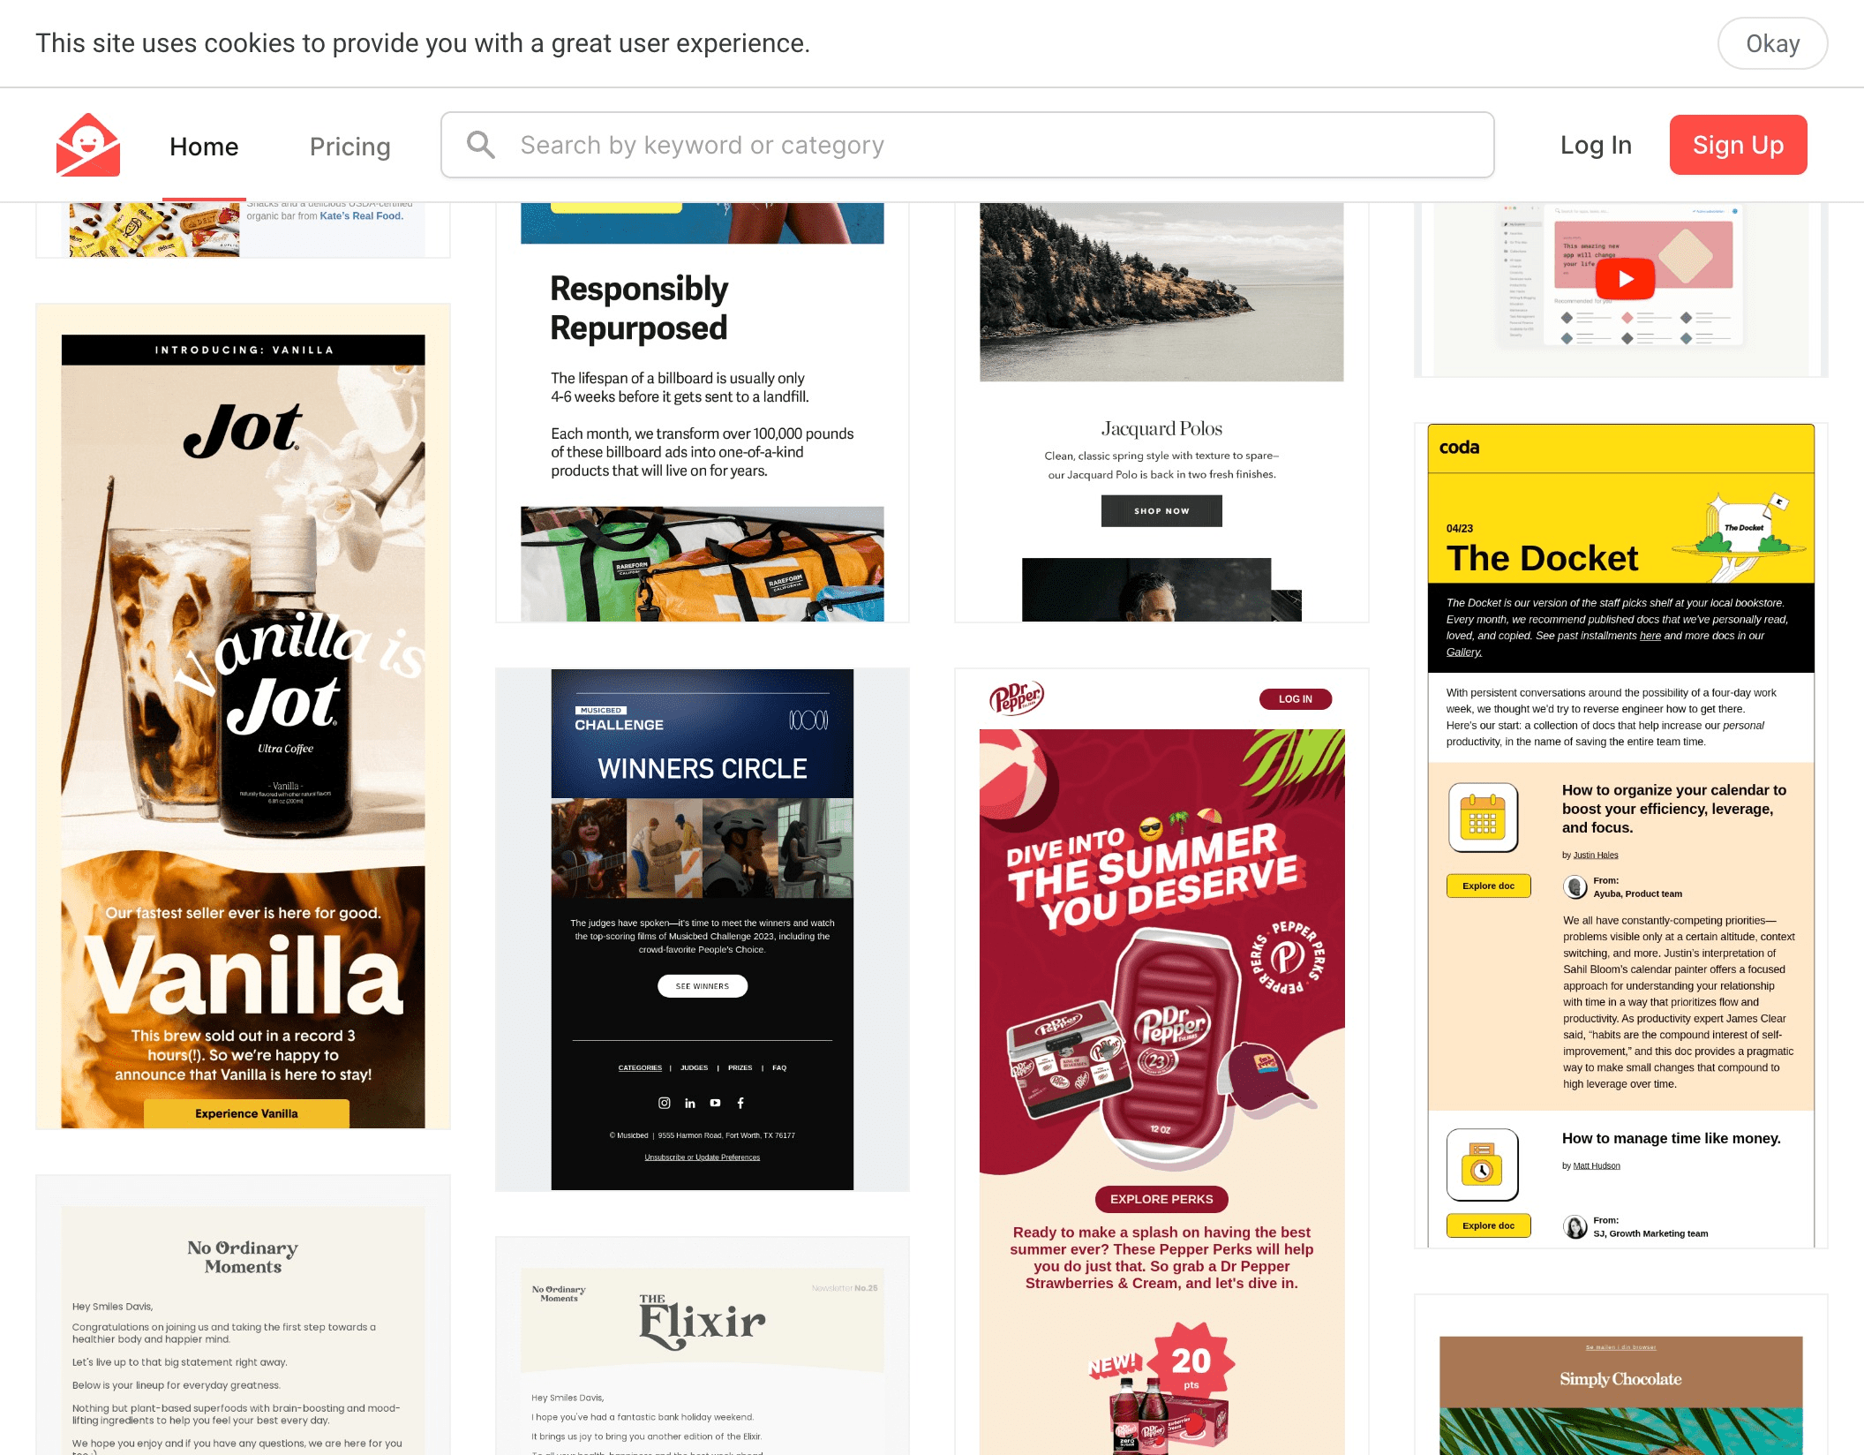1864x1455 pixels.
Task: Click the Gallery link in The Docket
Action: [1463, 652]
